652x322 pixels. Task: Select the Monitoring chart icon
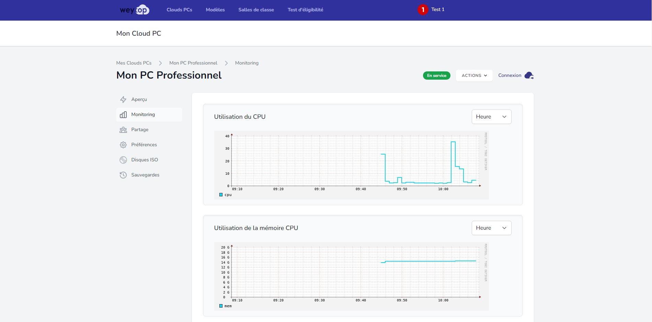tap(123, 114)
